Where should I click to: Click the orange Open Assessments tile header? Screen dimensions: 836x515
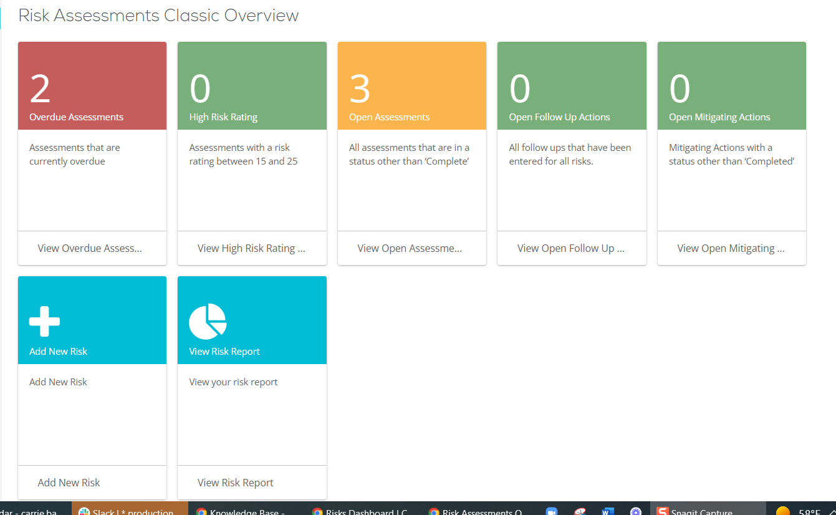pos(411,86)
